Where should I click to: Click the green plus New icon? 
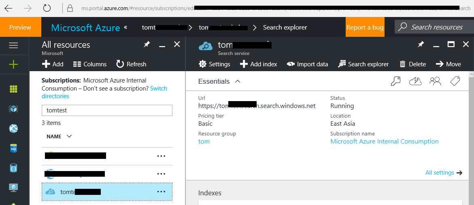click(14, 64)
